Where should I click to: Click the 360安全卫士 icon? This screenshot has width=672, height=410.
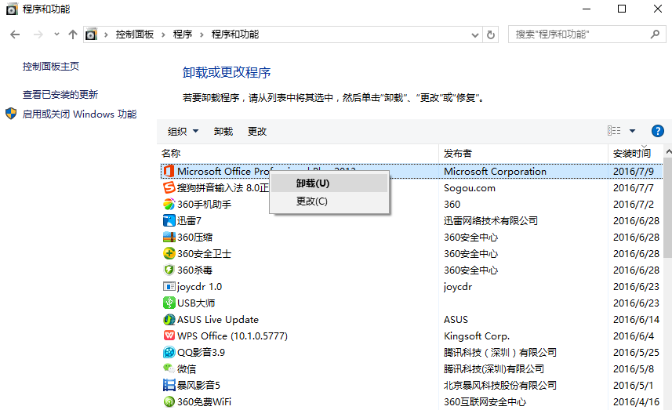coord(169,253)
